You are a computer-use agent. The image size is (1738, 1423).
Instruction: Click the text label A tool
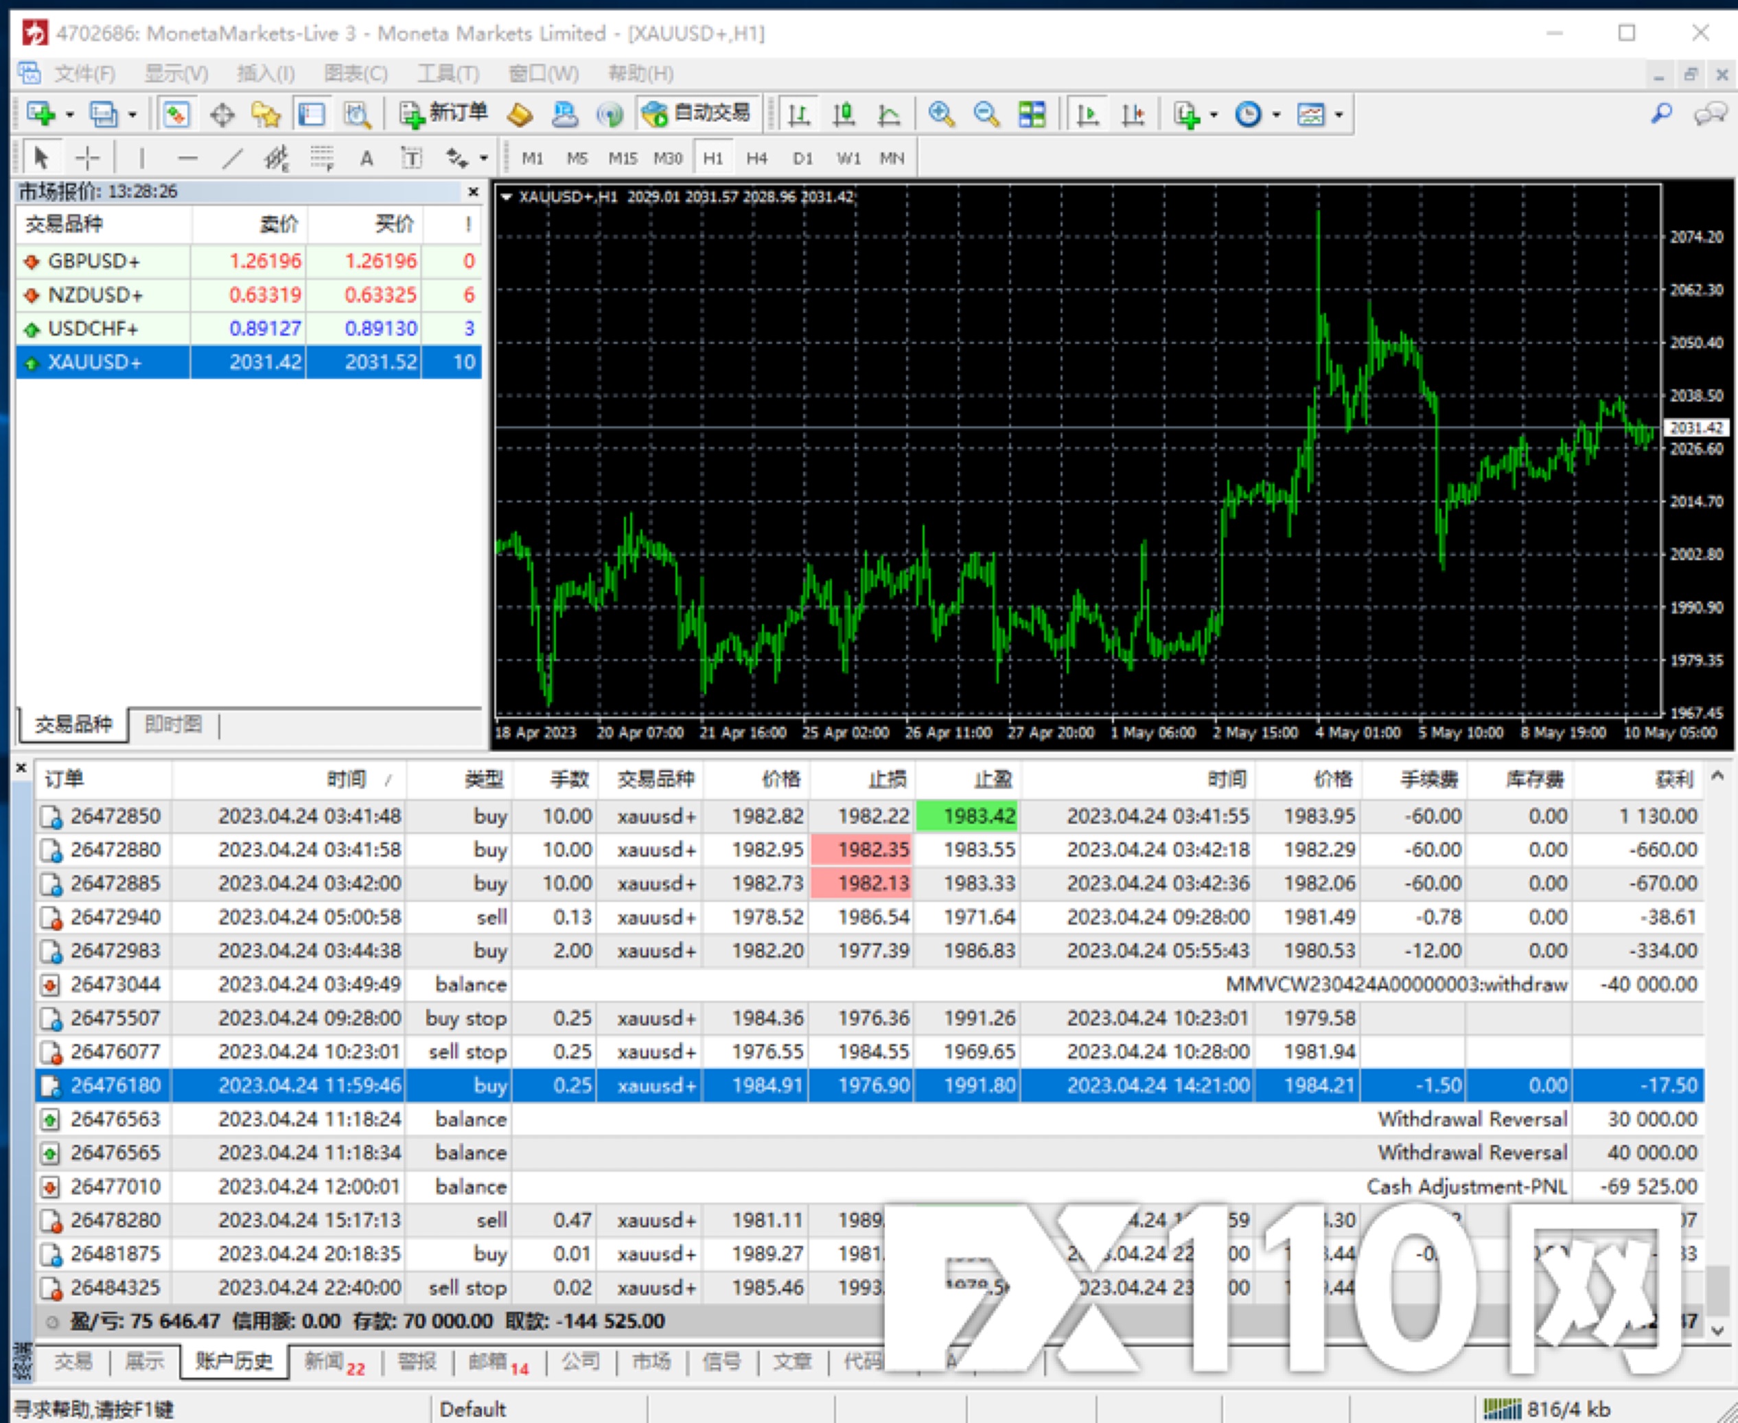(x=367, y=158)
